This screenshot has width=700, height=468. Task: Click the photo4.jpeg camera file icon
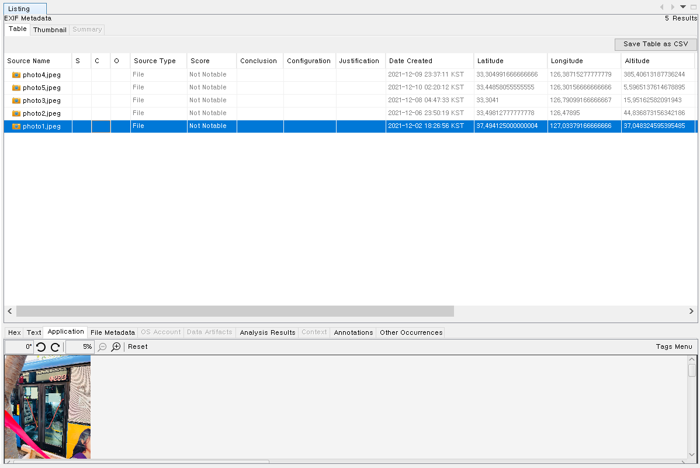coord(16,75)
